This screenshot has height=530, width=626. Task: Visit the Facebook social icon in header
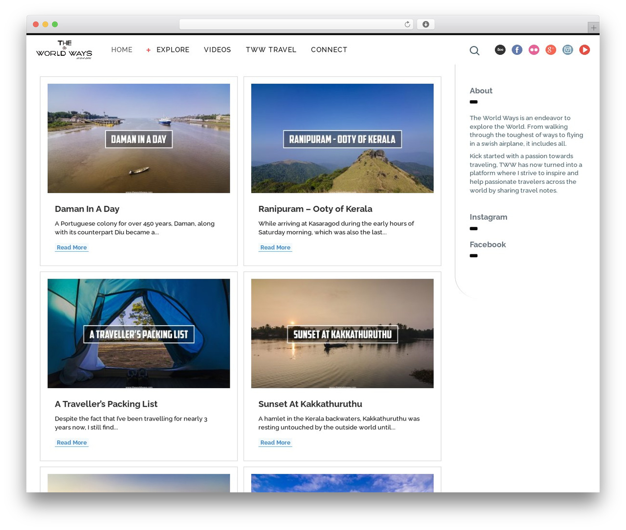click(x=517, y=50)
